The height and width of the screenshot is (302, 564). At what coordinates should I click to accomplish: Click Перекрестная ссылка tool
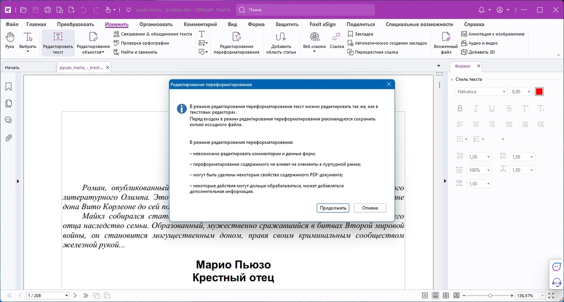coord(373,52)
